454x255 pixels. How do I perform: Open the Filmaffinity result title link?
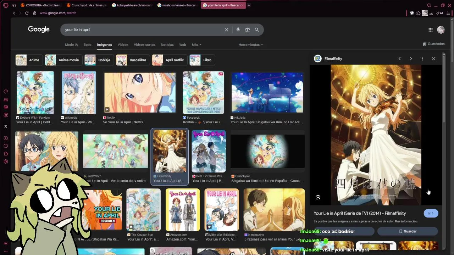(x=360, y=213)
